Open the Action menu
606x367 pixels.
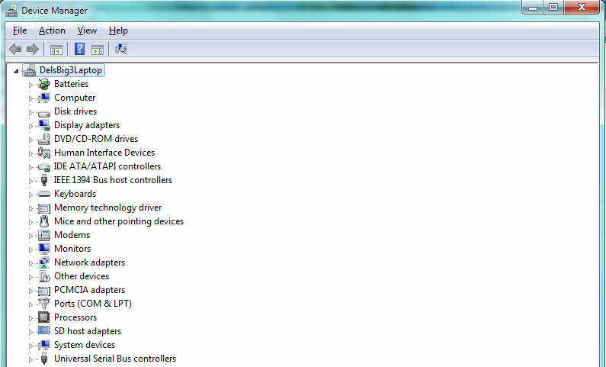click(x=52, y=31)
